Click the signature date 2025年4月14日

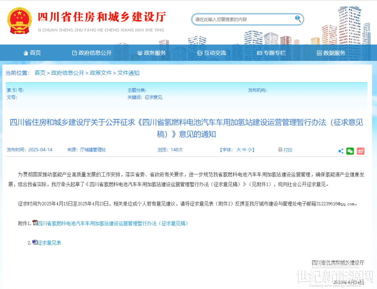(349, 282)
